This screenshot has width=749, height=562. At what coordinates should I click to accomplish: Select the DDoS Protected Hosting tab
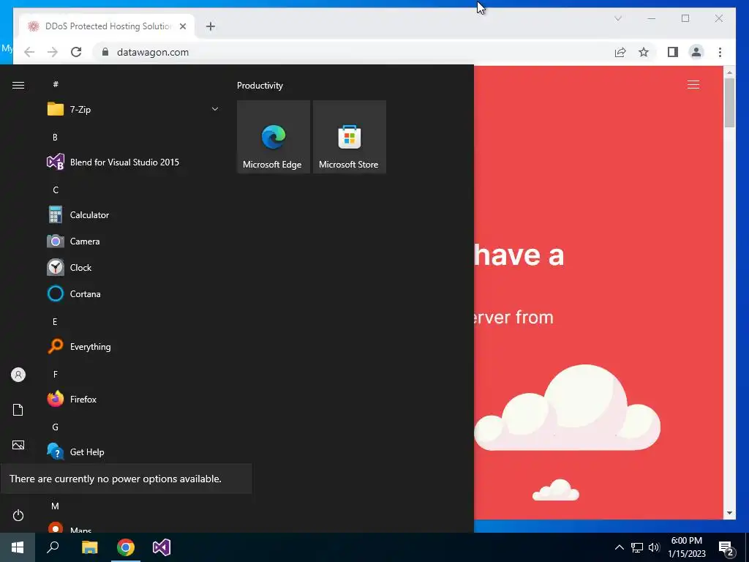108,26
